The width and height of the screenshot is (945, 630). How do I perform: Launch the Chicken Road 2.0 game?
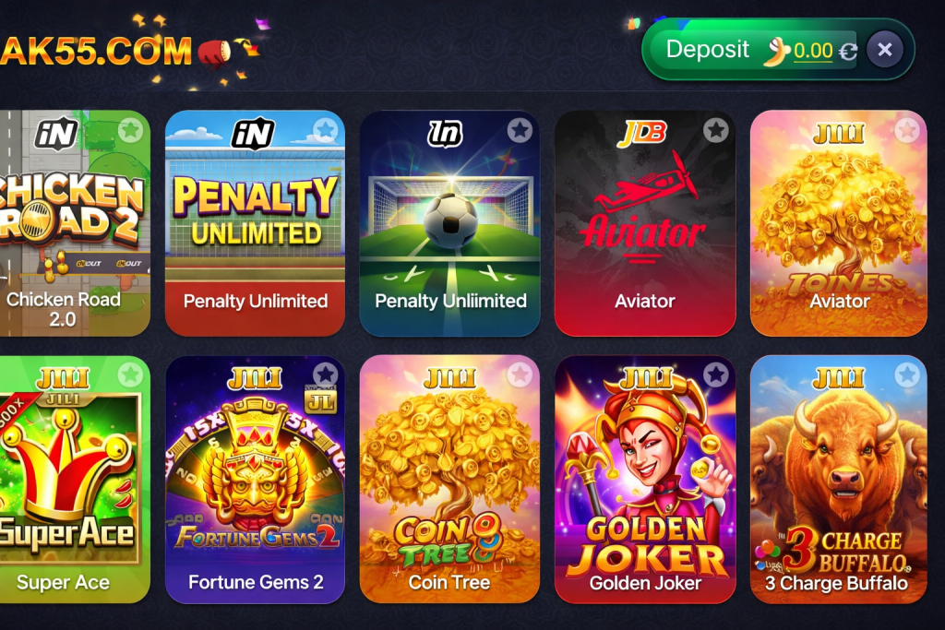coord(75,223)
